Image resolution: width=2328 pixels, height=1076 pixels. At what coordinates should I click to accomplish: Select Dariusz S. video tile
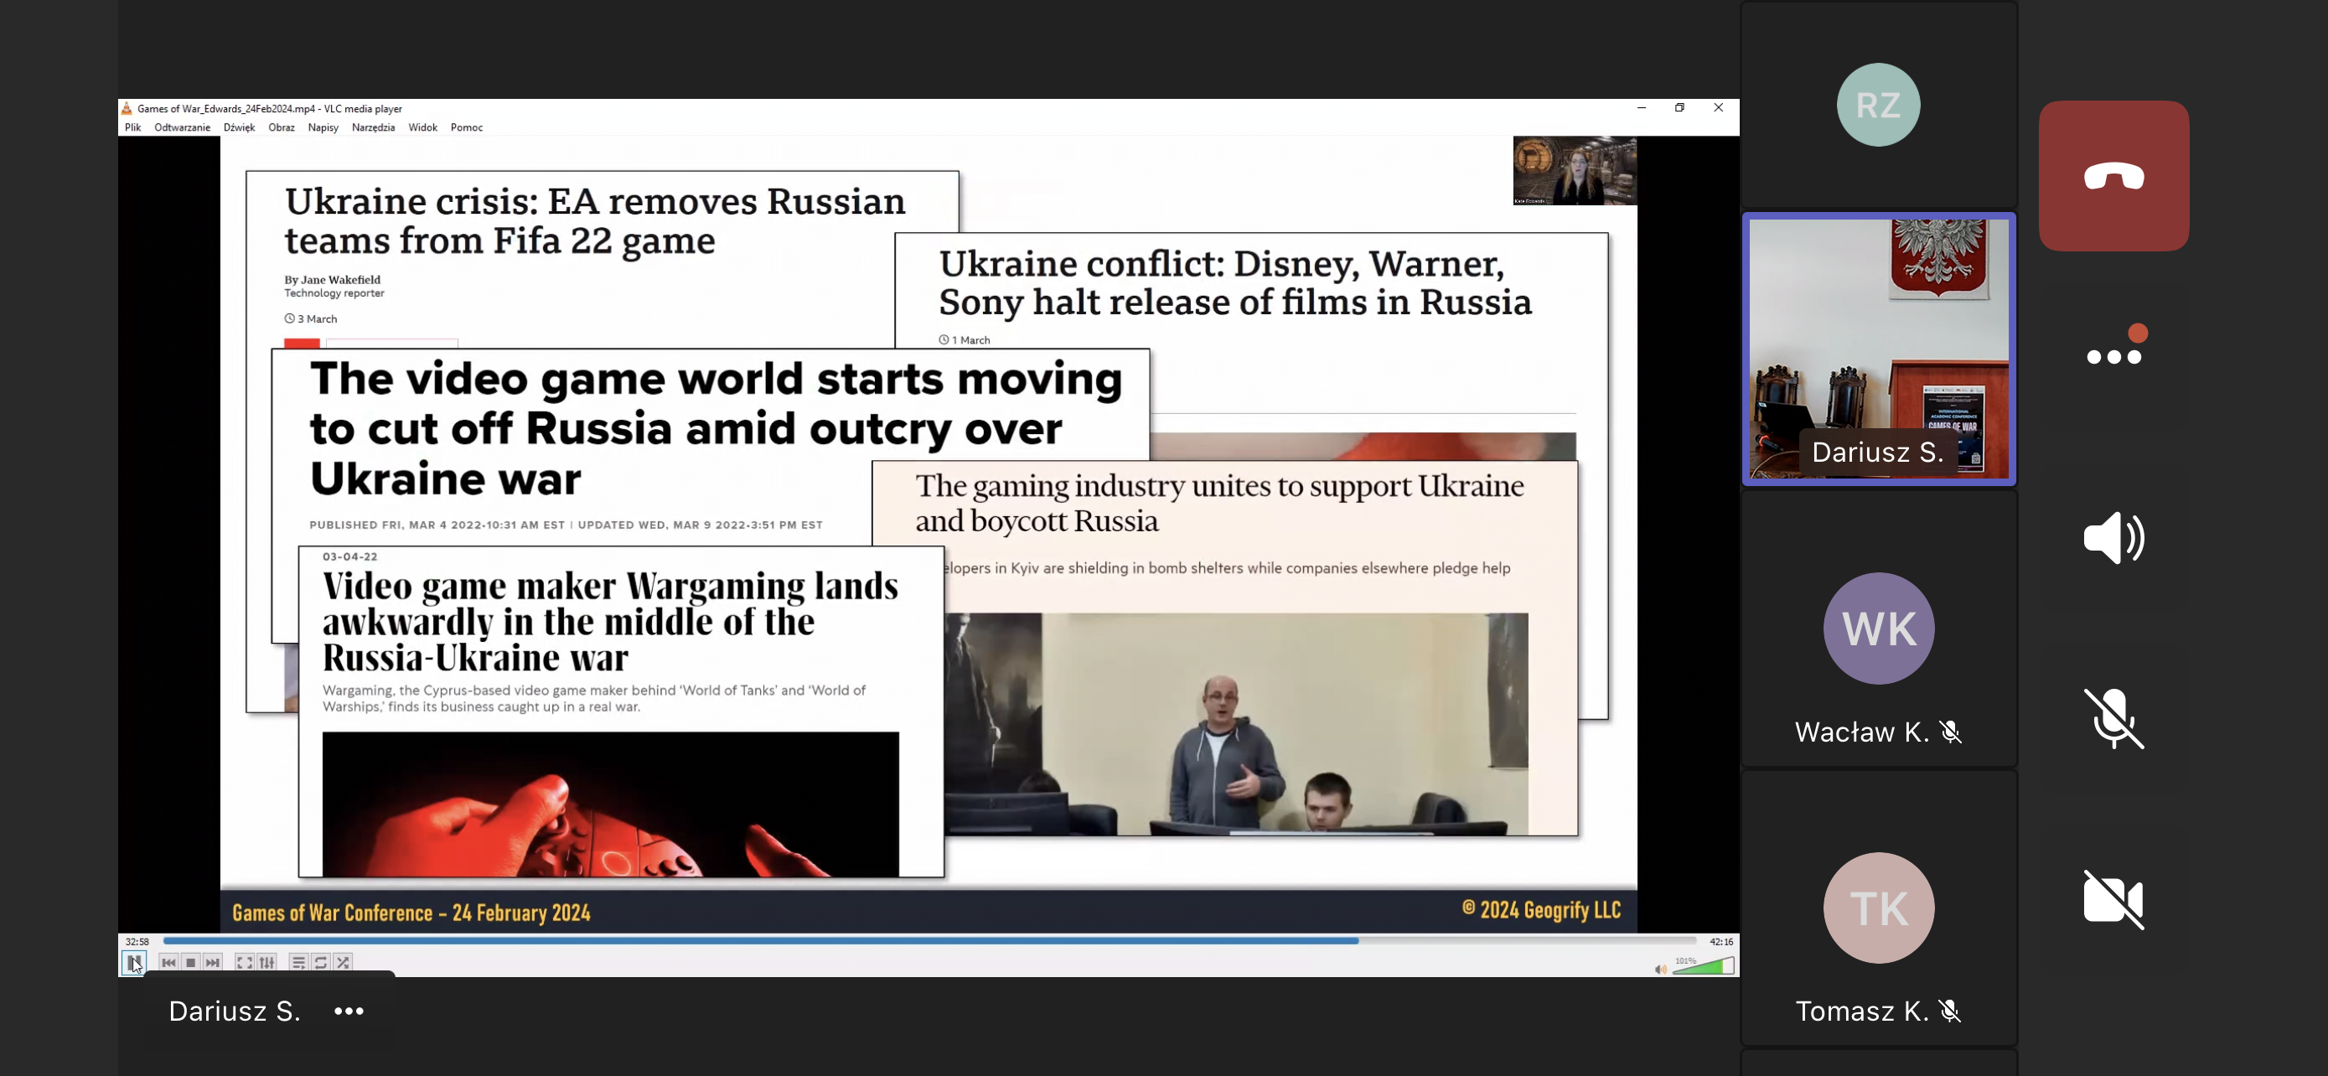[1879, 349]
